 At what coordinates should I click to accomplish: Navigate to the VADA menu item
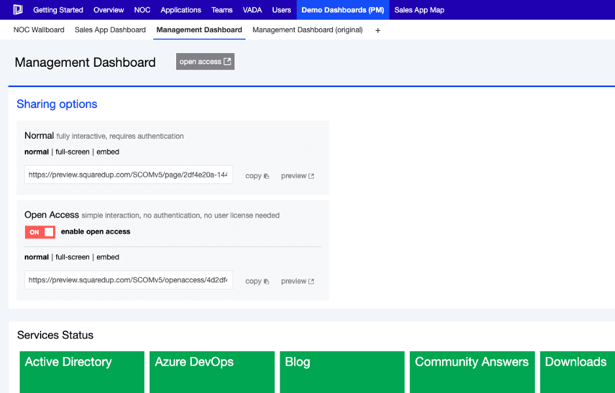tap(252, 10)
